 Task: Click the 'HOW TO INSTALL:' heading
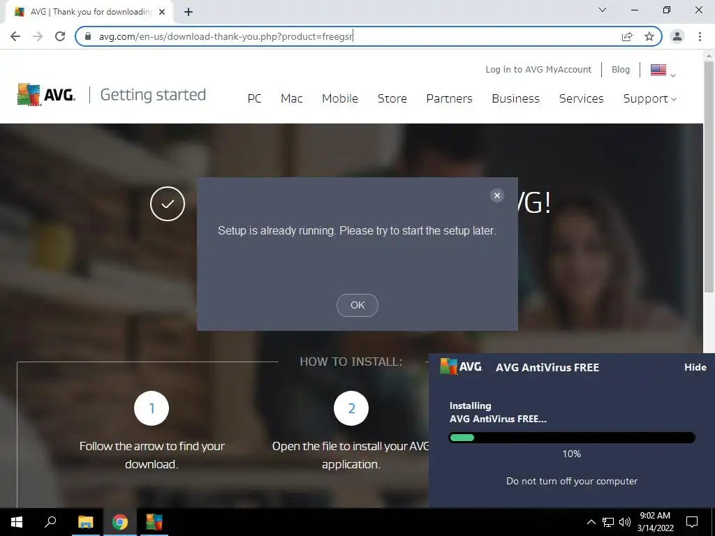(351, 362)
